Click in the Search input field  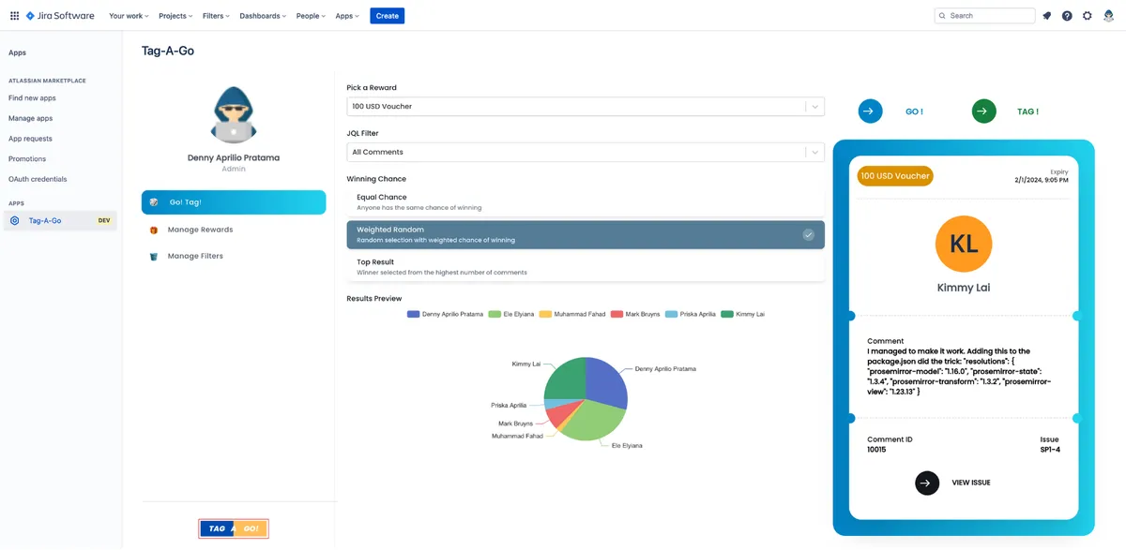[x=984, y=16]
